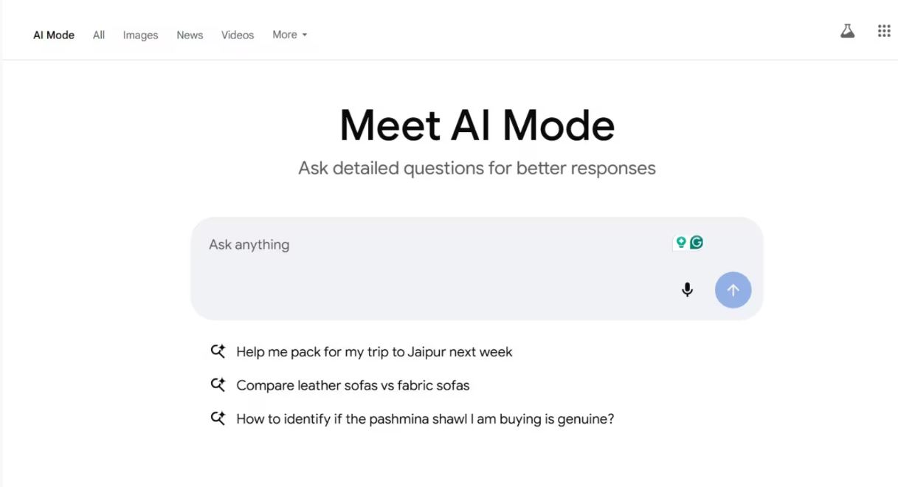Open the Google apps grid

pos(884,31)
